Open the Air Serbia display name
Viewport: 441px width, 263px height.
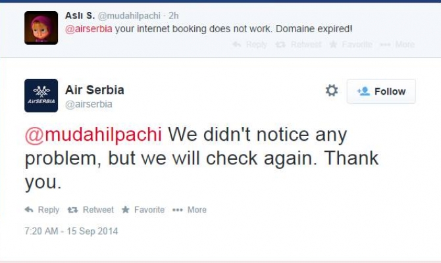pyautogui.click(x=94, y=89)
